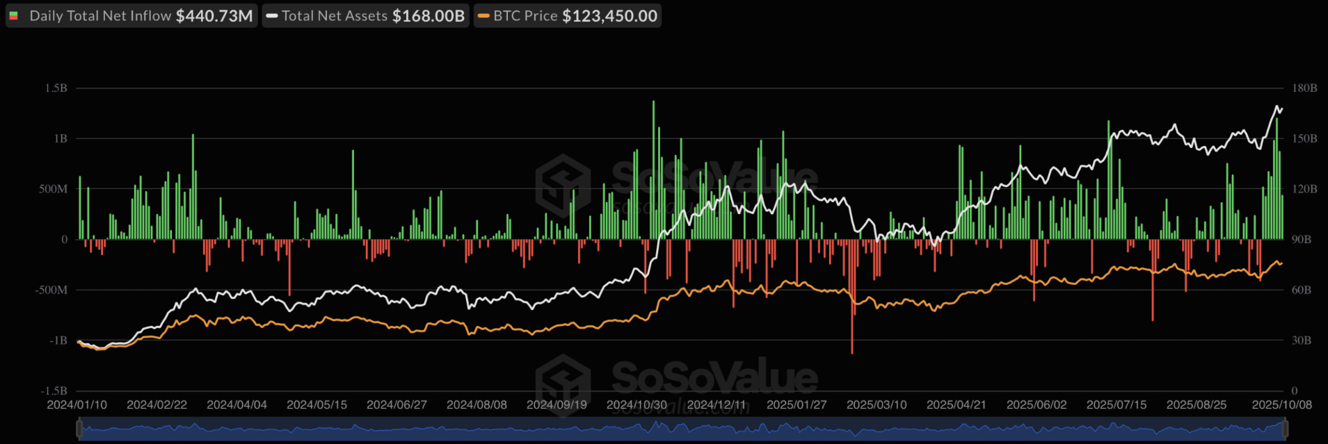Click the red-green Daily Net Inflow legend icon
This screenshot has width=1328, height=444.
point(14,16)
